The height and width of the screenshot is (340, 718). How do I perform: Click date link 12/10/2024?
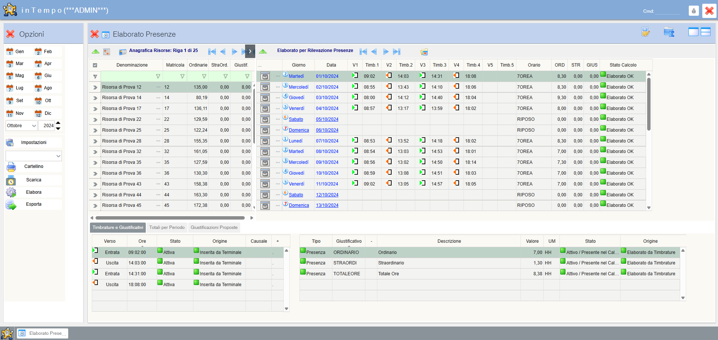coord(327,195)
